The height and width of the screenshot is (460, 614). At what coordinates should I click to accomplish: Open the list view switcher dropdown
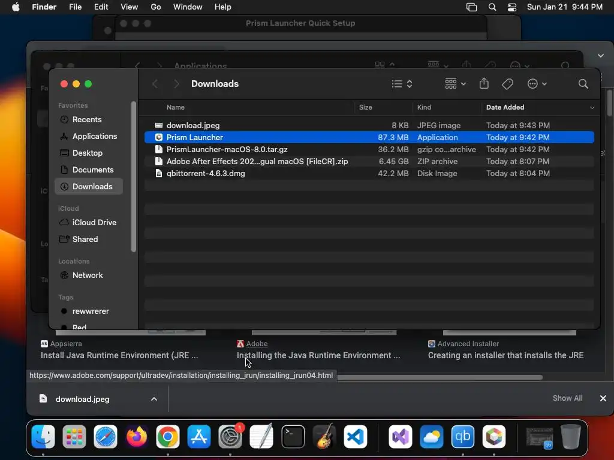click(x=402, y=84)
